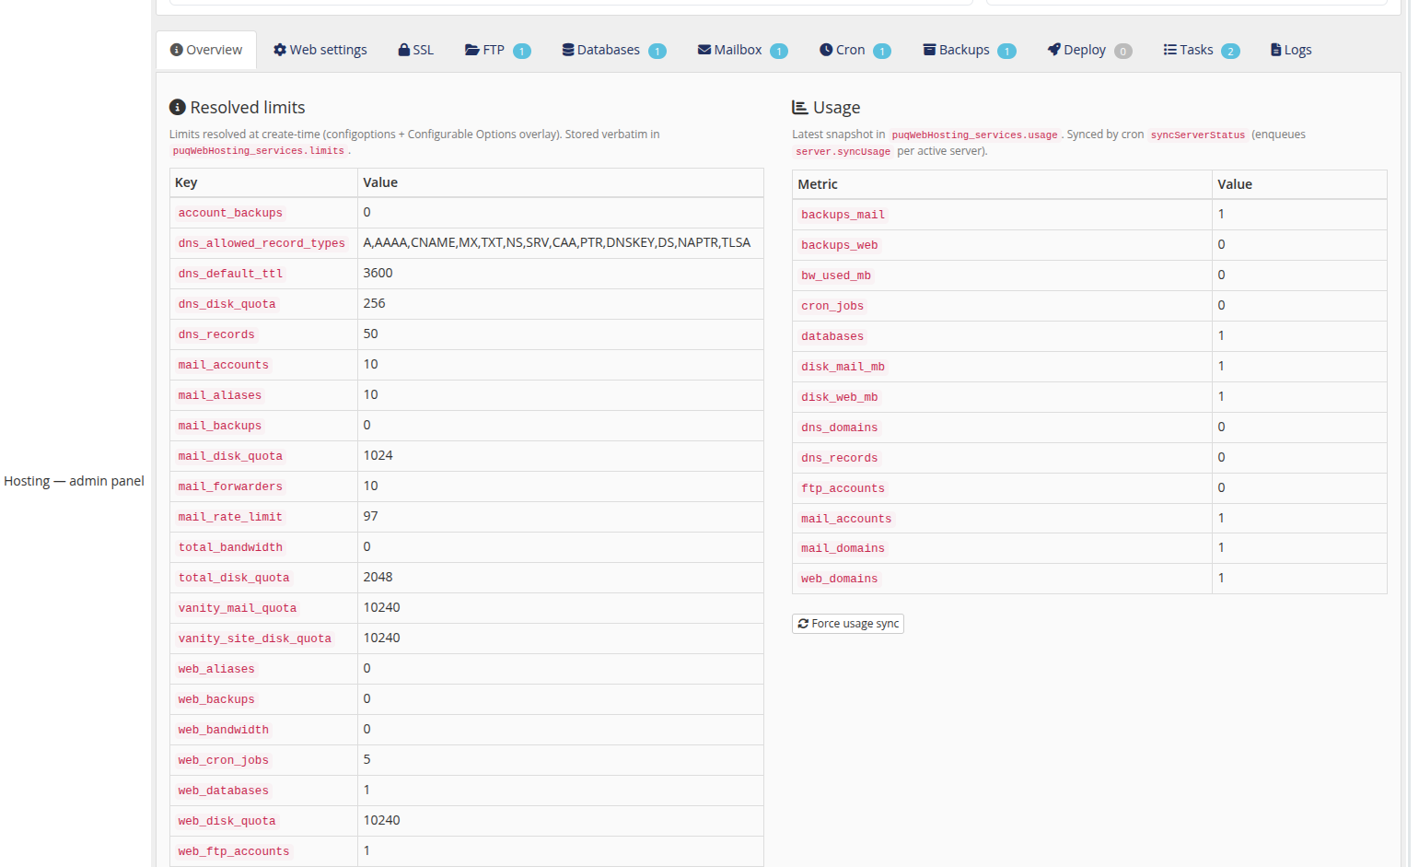Viewport: 1419px width, 867px height.
Task: Click the Force usage sync button
Action: point(848,624)
